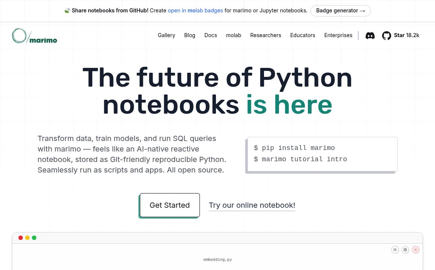The image size is (435, 270).
Task: Select molab in the navigation bar
Action: (x=234, y=35)
